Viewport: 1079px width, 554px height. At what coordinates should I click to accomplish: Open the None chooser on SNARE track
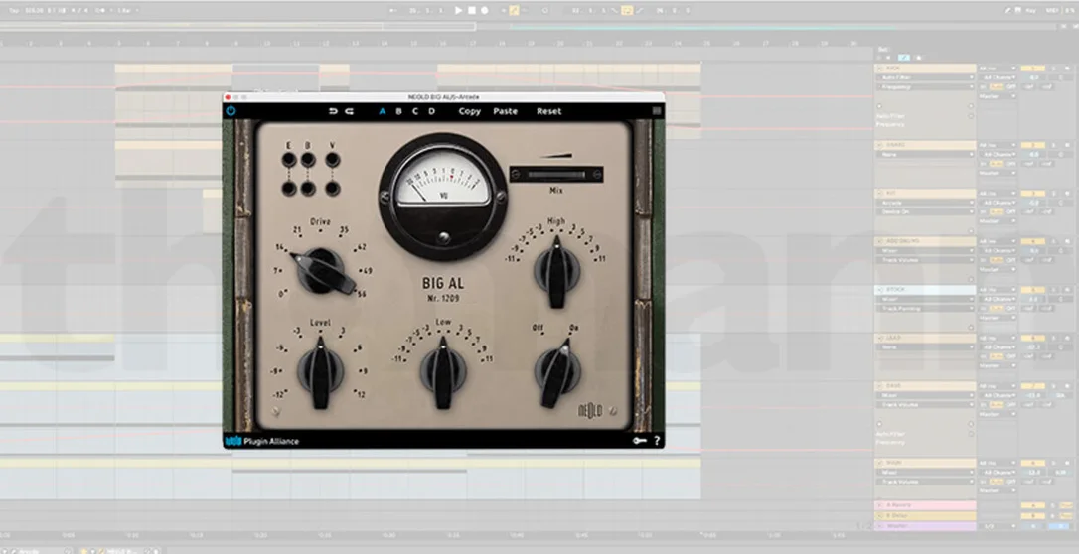[926, 155]
